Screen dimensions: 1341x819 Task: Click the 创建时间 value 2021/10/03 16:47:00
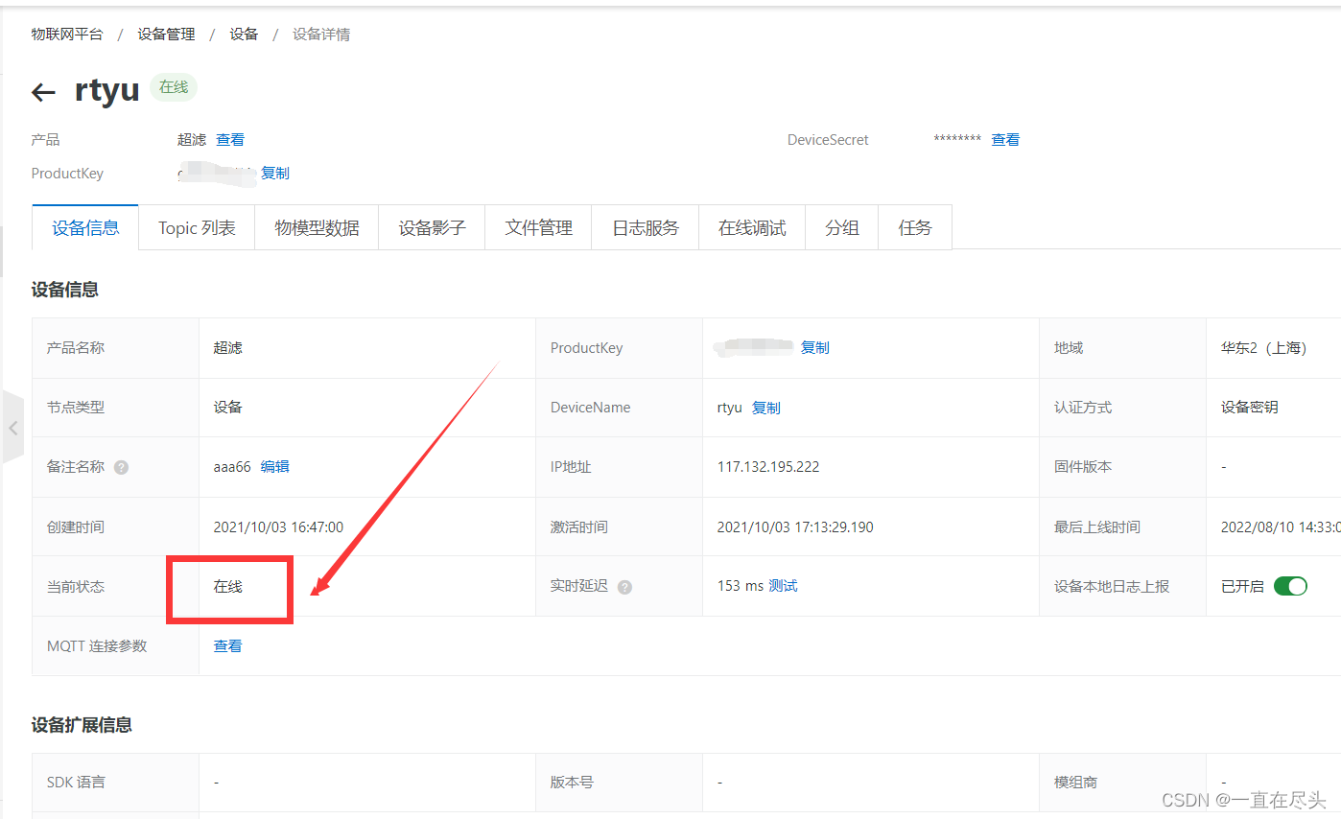(x=278, y=527)
